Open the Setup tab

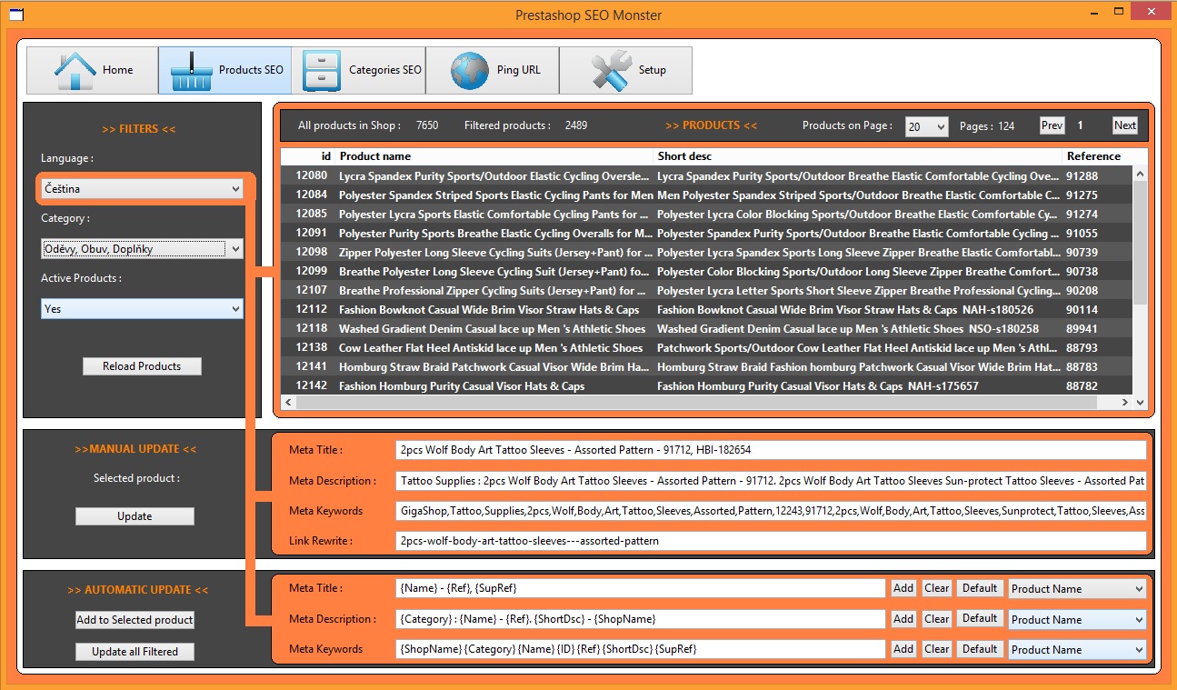[626, 70]
